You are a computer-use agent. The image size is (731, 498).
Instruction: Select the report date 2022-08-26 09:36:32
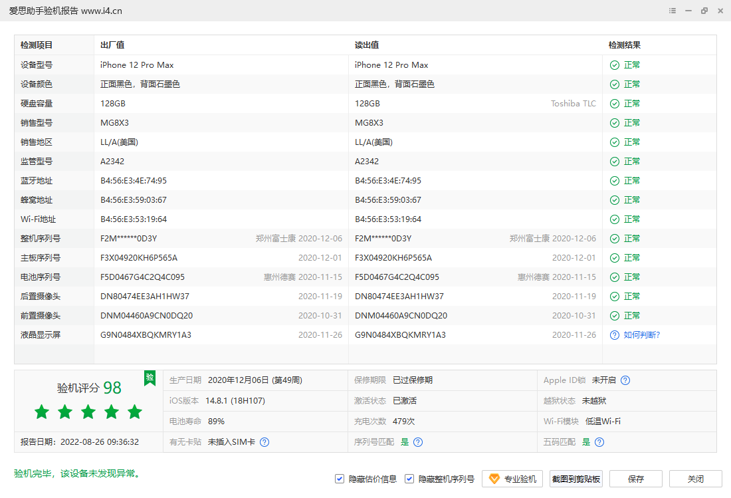point(100,442)
